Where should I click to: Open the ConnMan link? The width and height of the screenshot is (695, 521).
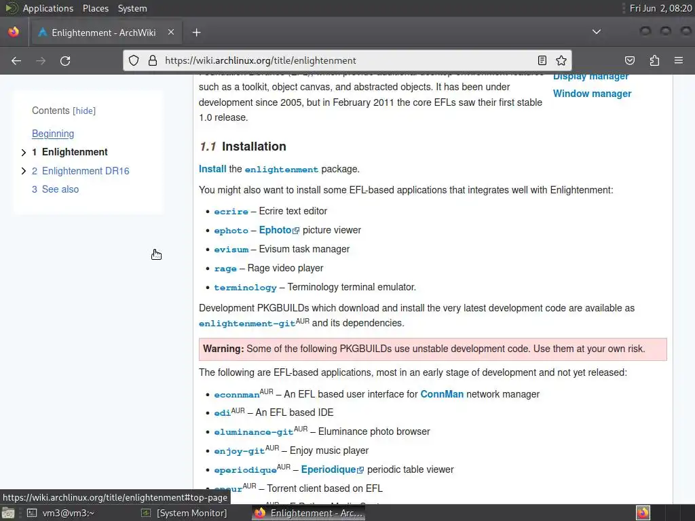tap(441, 394)
